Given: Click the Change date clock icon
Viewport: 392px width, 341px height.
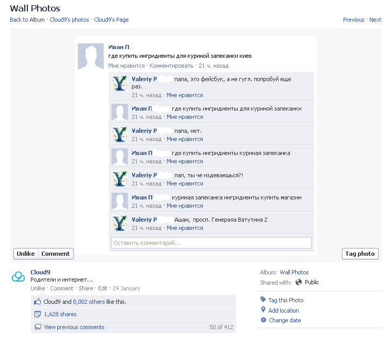Looking at the screenshot, I should point(263,320).
